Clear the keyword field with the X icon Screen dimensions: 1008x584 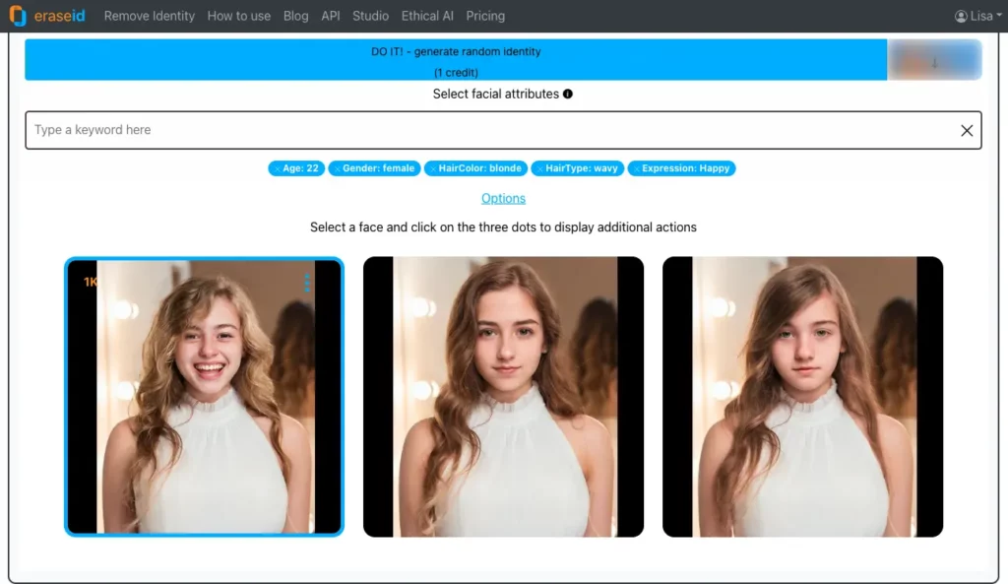[x=968, y=129]
